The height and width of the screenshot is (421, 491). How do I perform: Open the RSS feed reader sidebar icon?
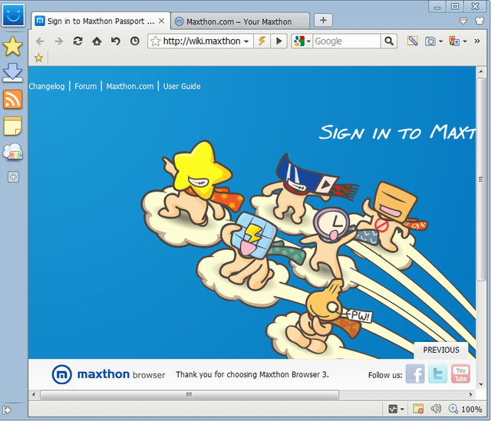pos(13,100)
